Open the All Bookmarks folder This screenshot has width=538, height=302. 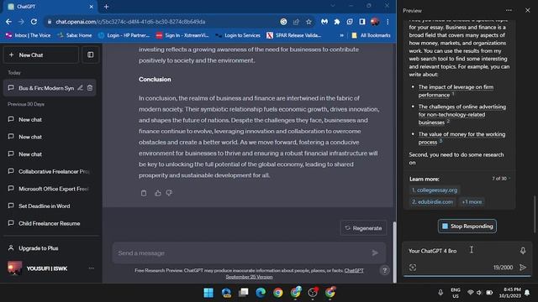(371, 35)
